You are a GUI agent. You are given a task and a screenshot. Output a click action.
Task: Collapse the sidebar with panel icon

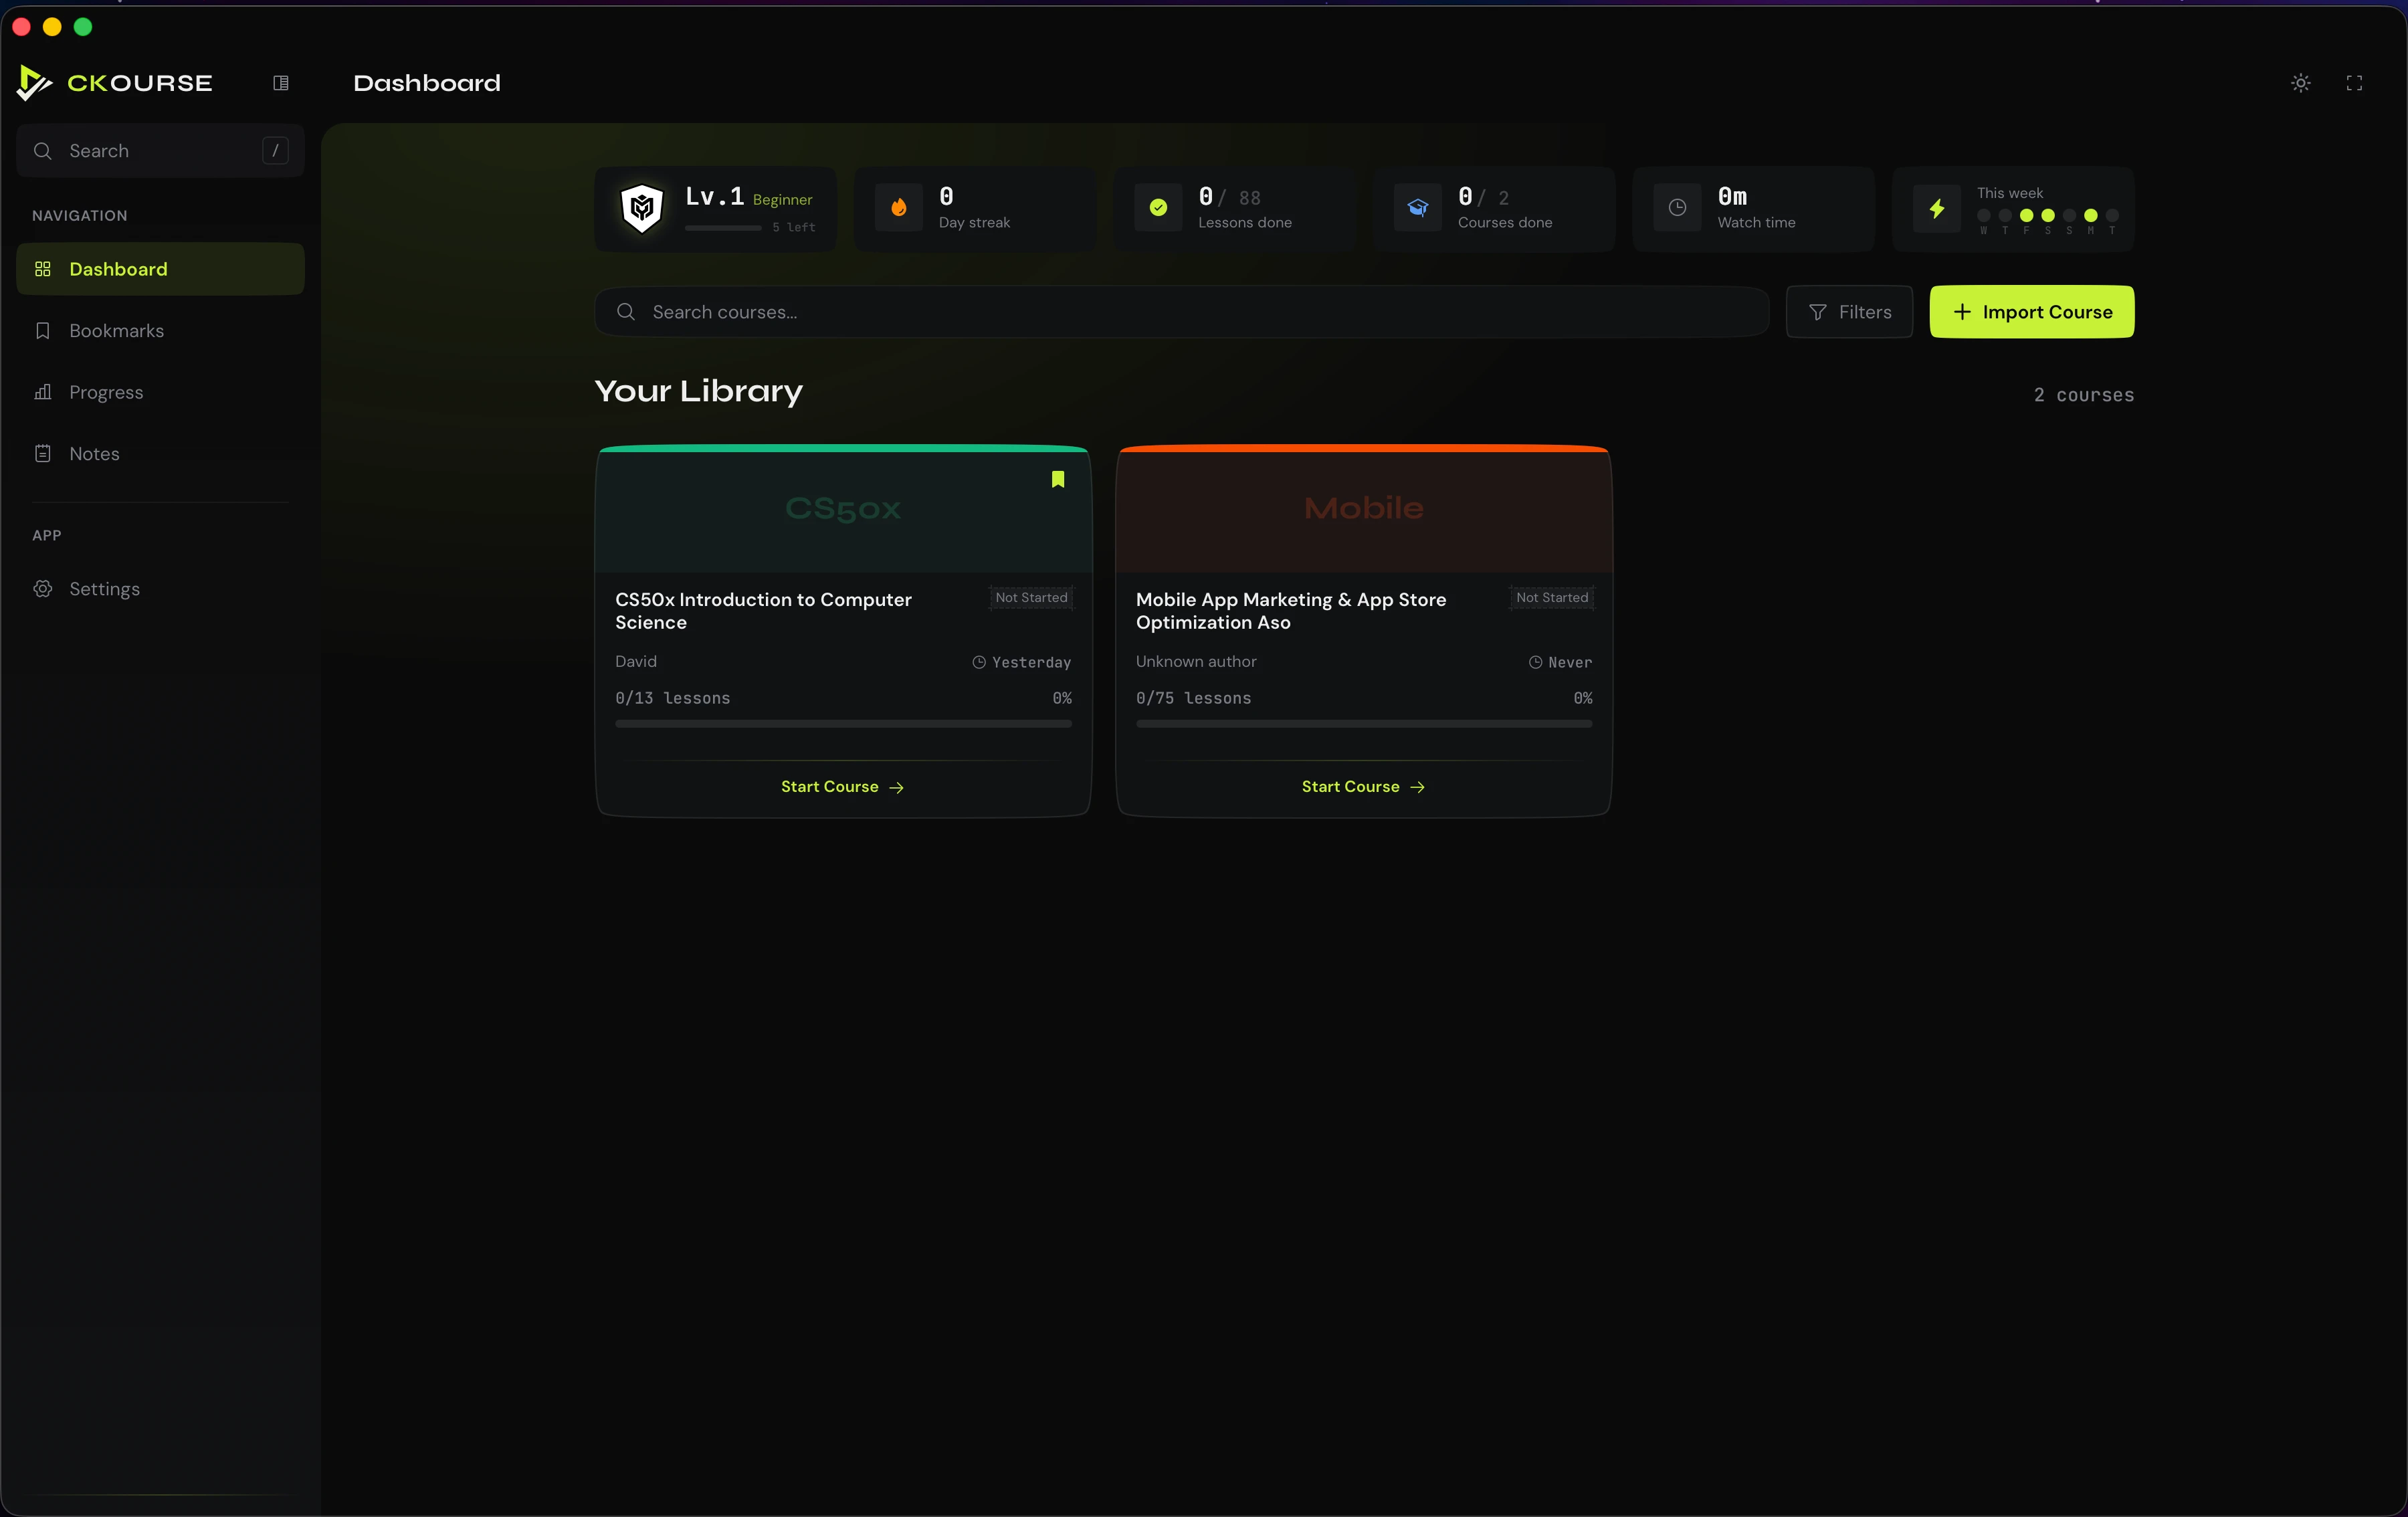281,83
